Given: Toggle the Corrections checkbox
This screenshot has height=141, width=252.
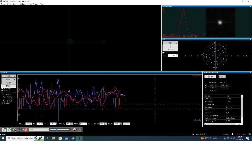Looking at the screenshot, I should 2,91.
